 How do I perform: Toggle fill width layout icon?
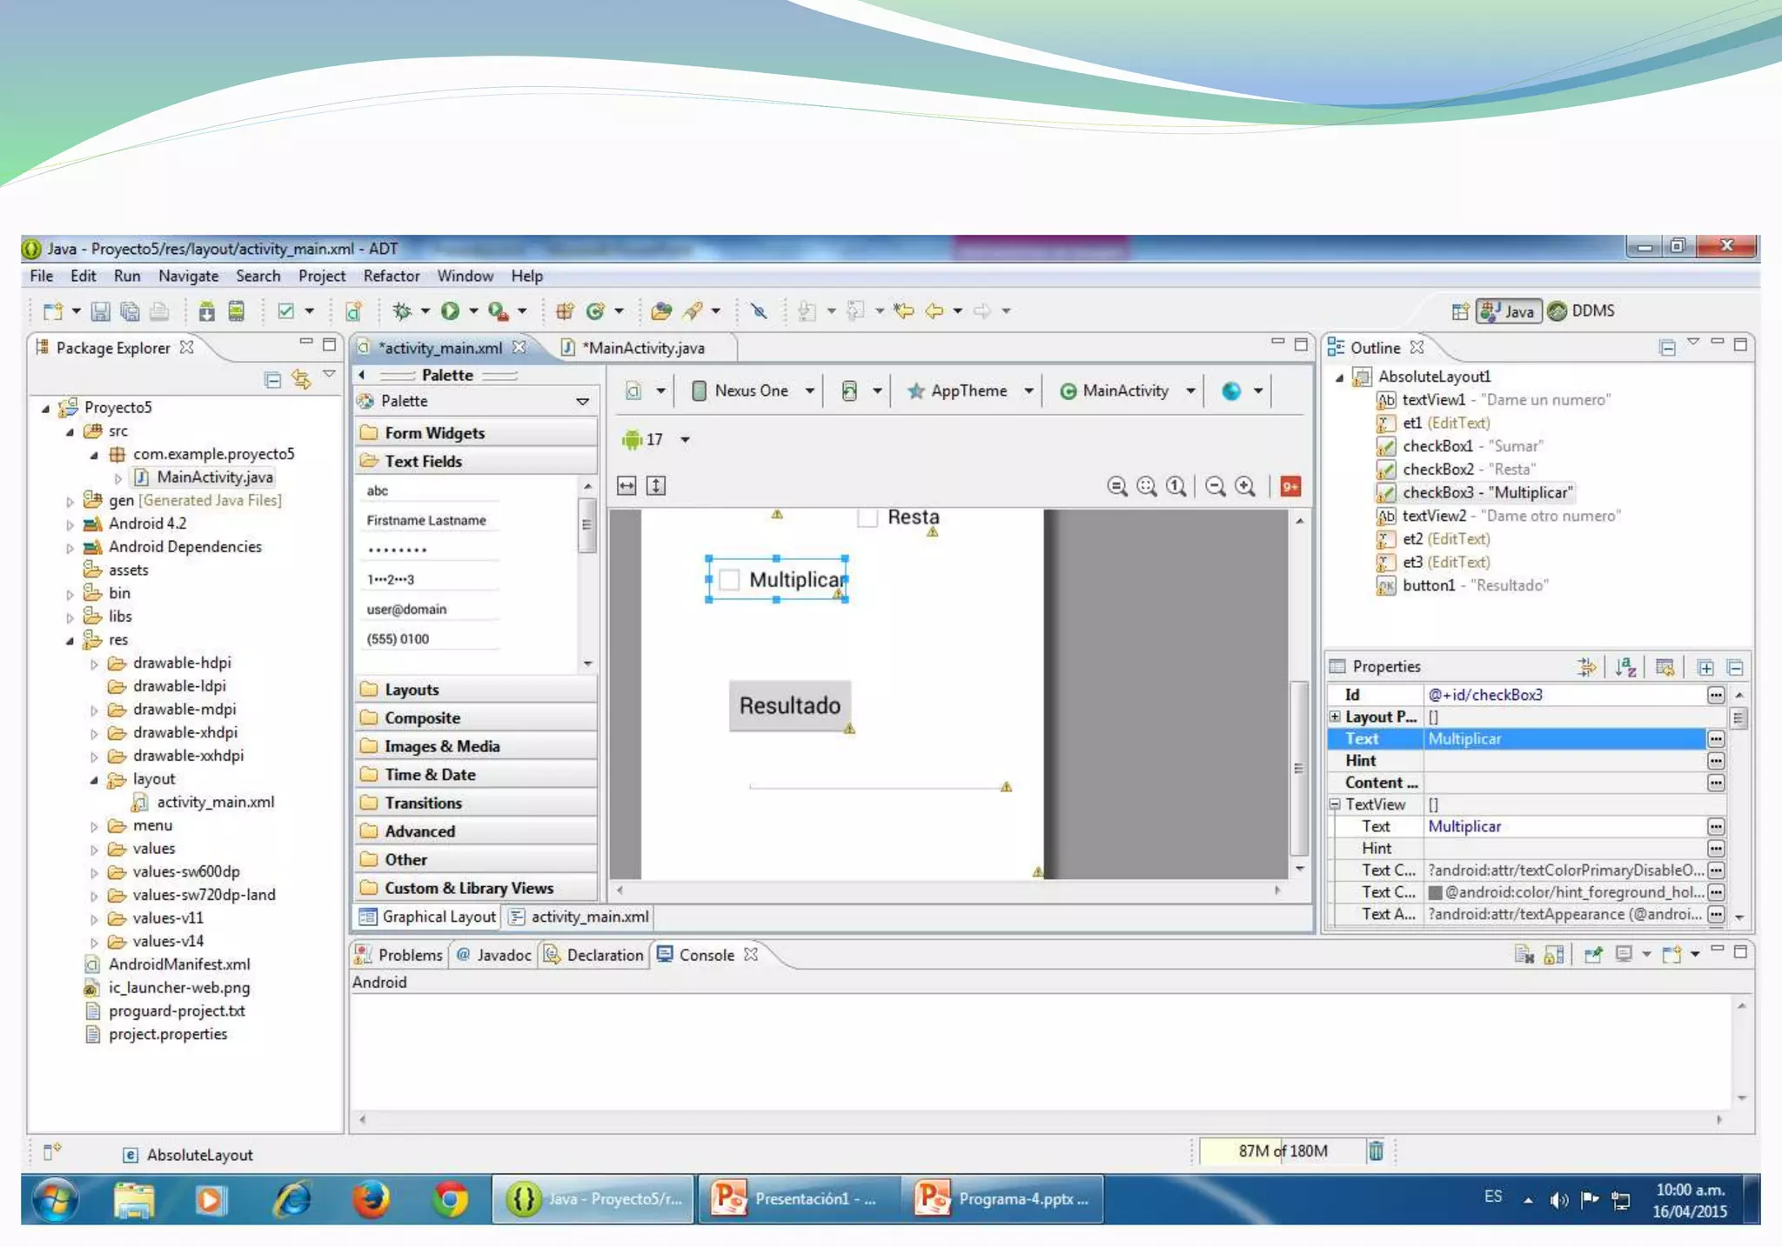point(626,486)
